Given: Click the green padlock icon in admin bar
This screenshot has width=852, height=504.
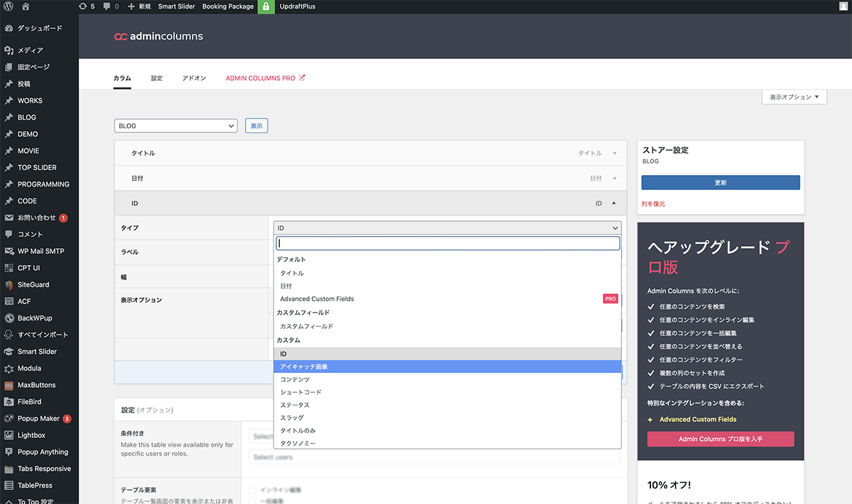Looking at the screenshot, I should coord(266,6).
